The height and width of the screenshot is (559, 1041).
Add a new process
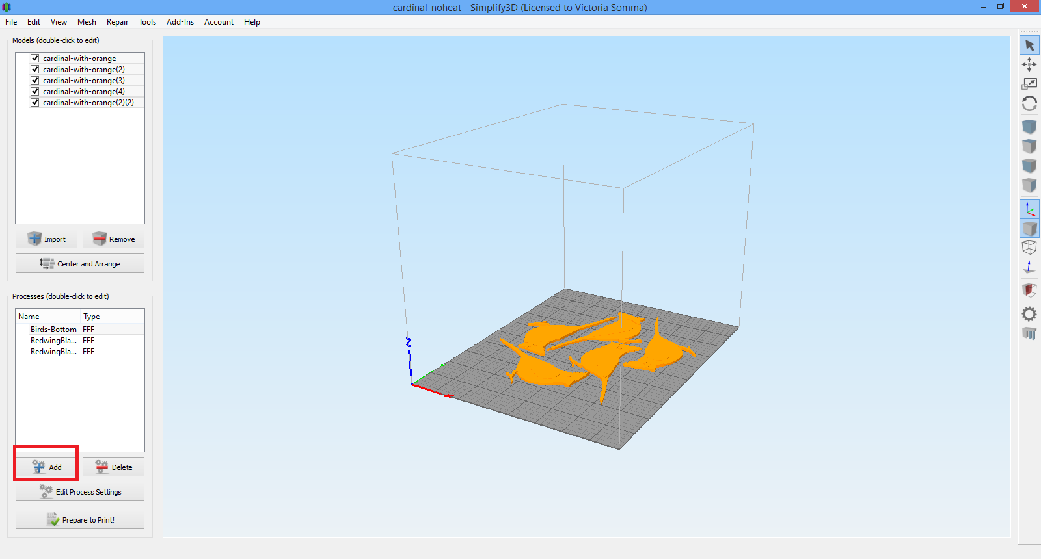click(x=47, y=467)
